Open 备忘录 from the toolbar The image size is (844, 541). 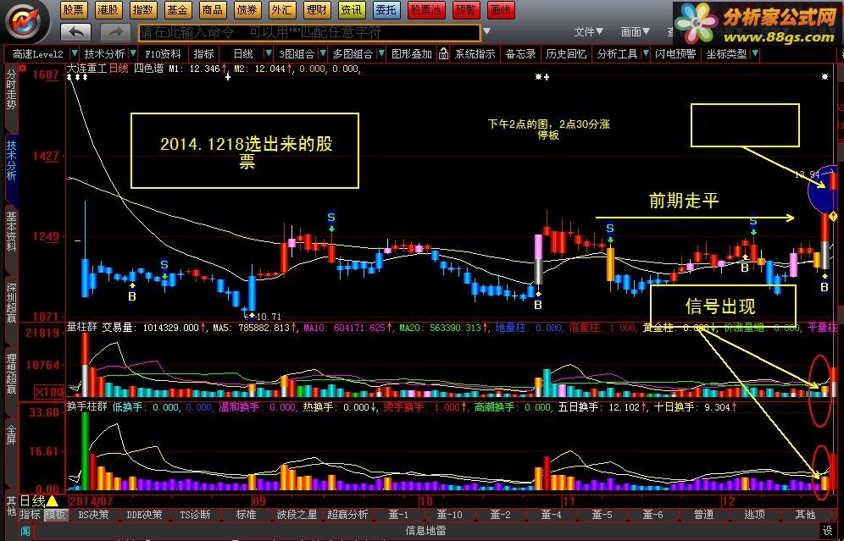coord(520,54)
